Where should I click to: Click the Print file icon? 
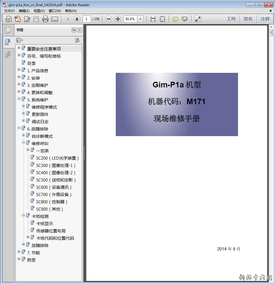click(x=45, y=19)
